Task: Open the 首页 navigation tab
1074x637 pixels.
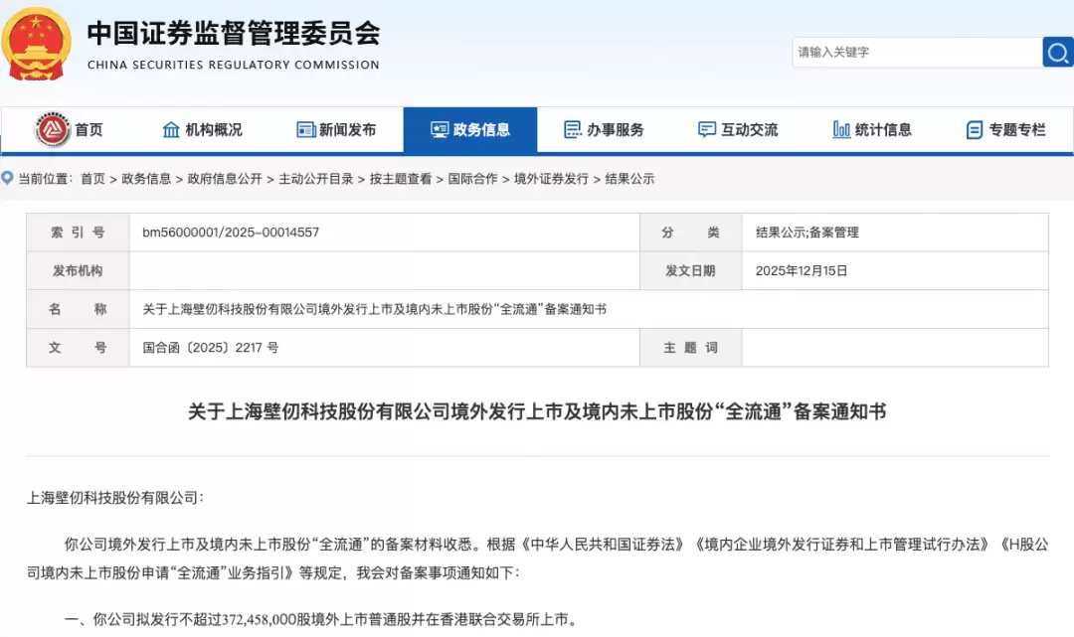Action: click(69, 129)
